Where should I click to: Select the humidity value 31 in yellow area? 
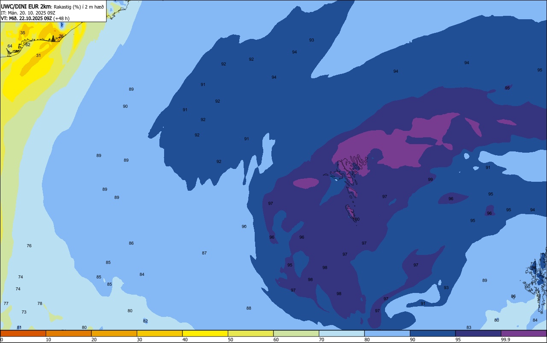click(38, 56)
